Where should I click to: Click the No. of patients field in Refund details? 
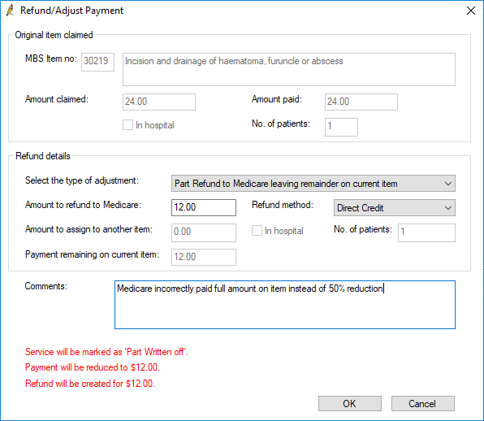coord(426,232)
